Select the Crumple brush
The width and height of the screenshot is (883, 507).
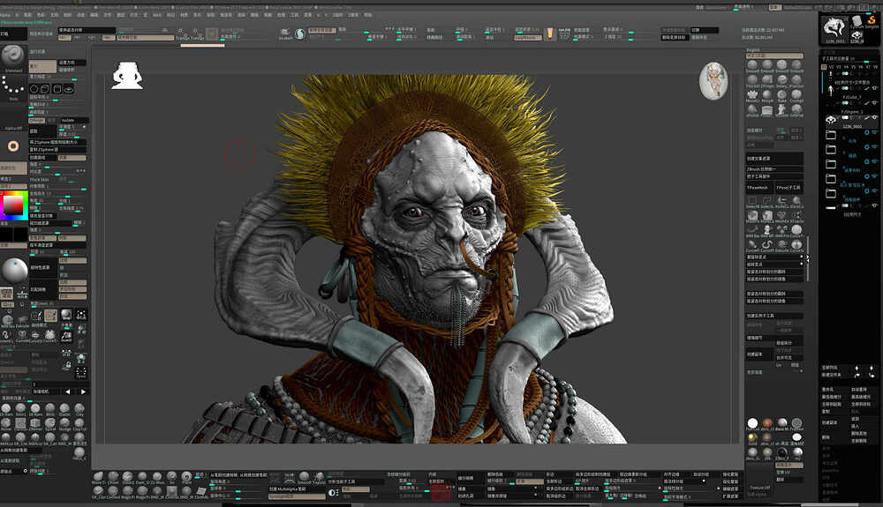(x=796, y=94)
